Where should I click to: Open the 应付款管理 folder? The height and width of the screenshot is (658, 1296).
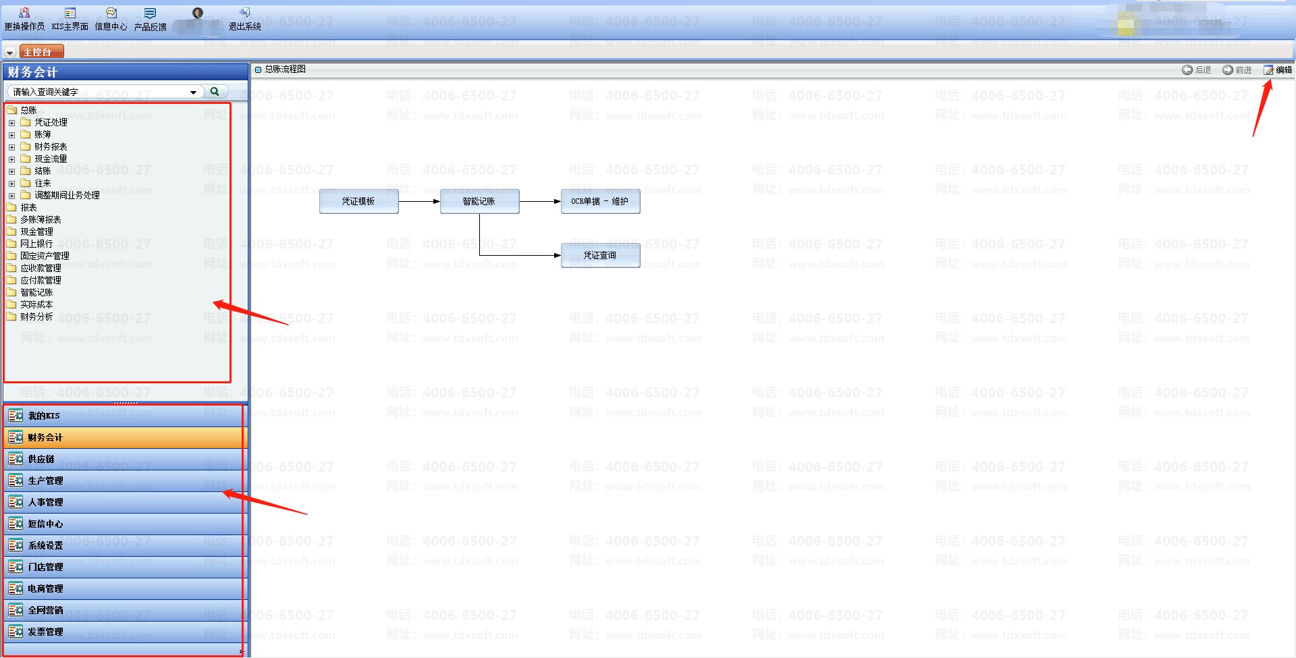point(40,280)
